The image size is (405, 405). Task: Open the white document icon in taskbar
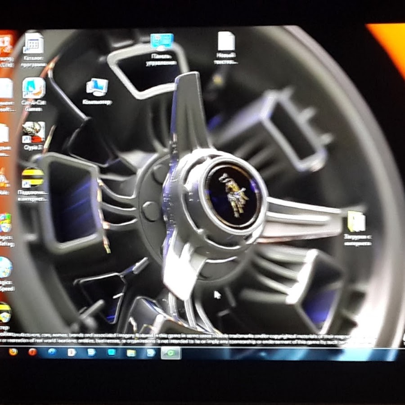72,352
